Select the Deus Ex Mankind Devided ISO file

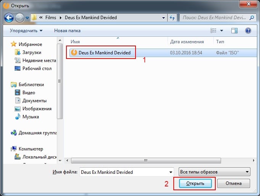pyautogui.click(x=104, y=53)
